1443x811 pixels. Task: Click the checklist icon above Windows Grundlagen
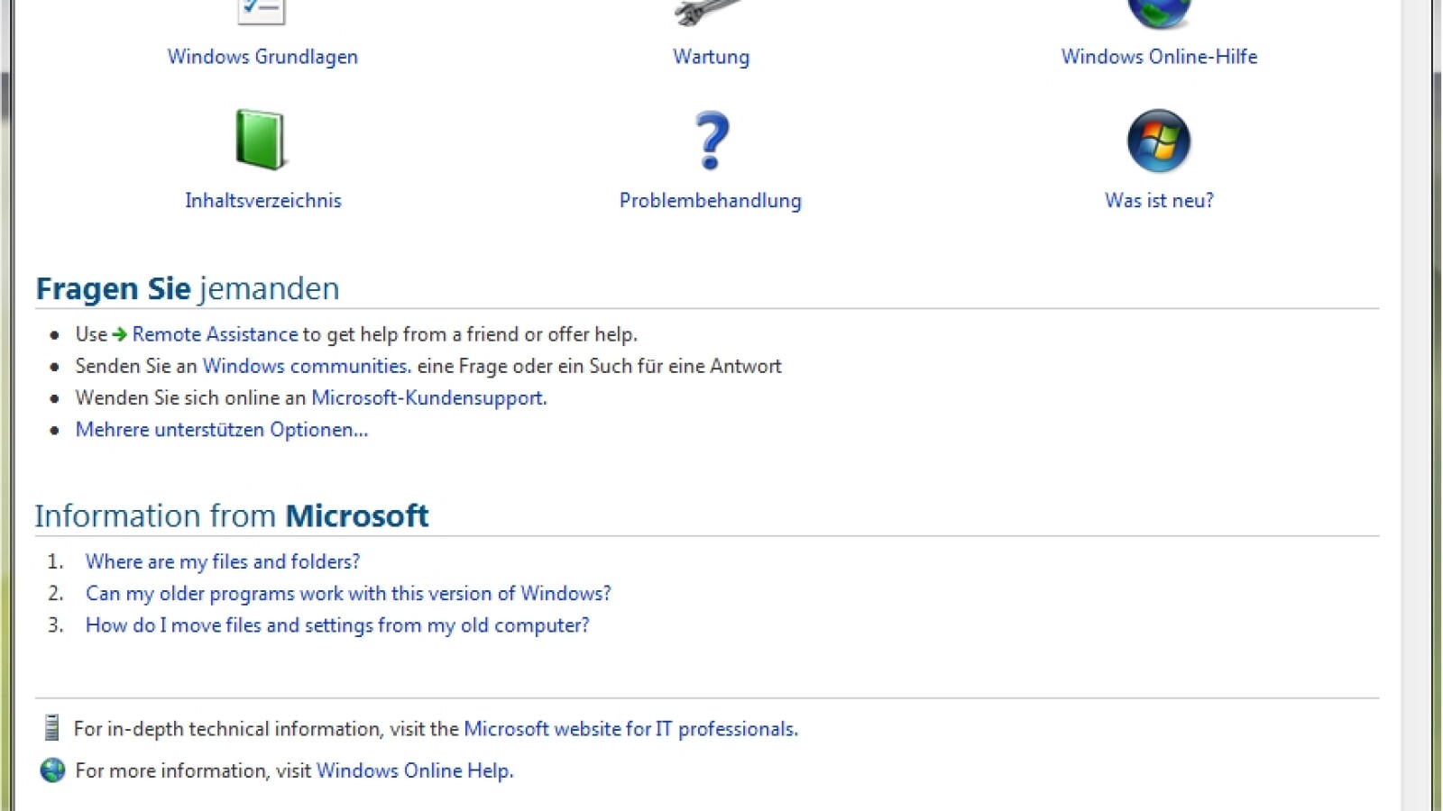(x=261, y=11)
